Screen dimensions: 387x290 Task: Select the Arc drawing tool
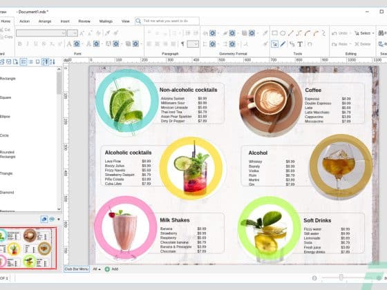coord(308,33)
